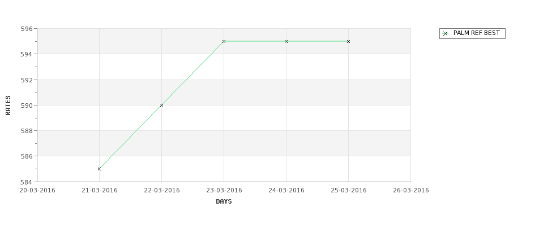Click the data point marker on 21-03-2016
The width and height of the screenshot is (552, 242).
99,169
